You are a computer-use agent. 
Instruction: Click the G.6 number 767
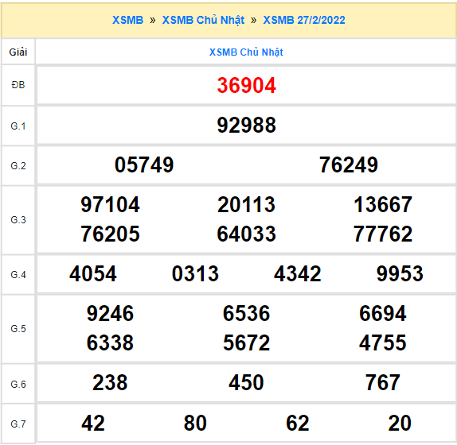(x=383, y=382)
